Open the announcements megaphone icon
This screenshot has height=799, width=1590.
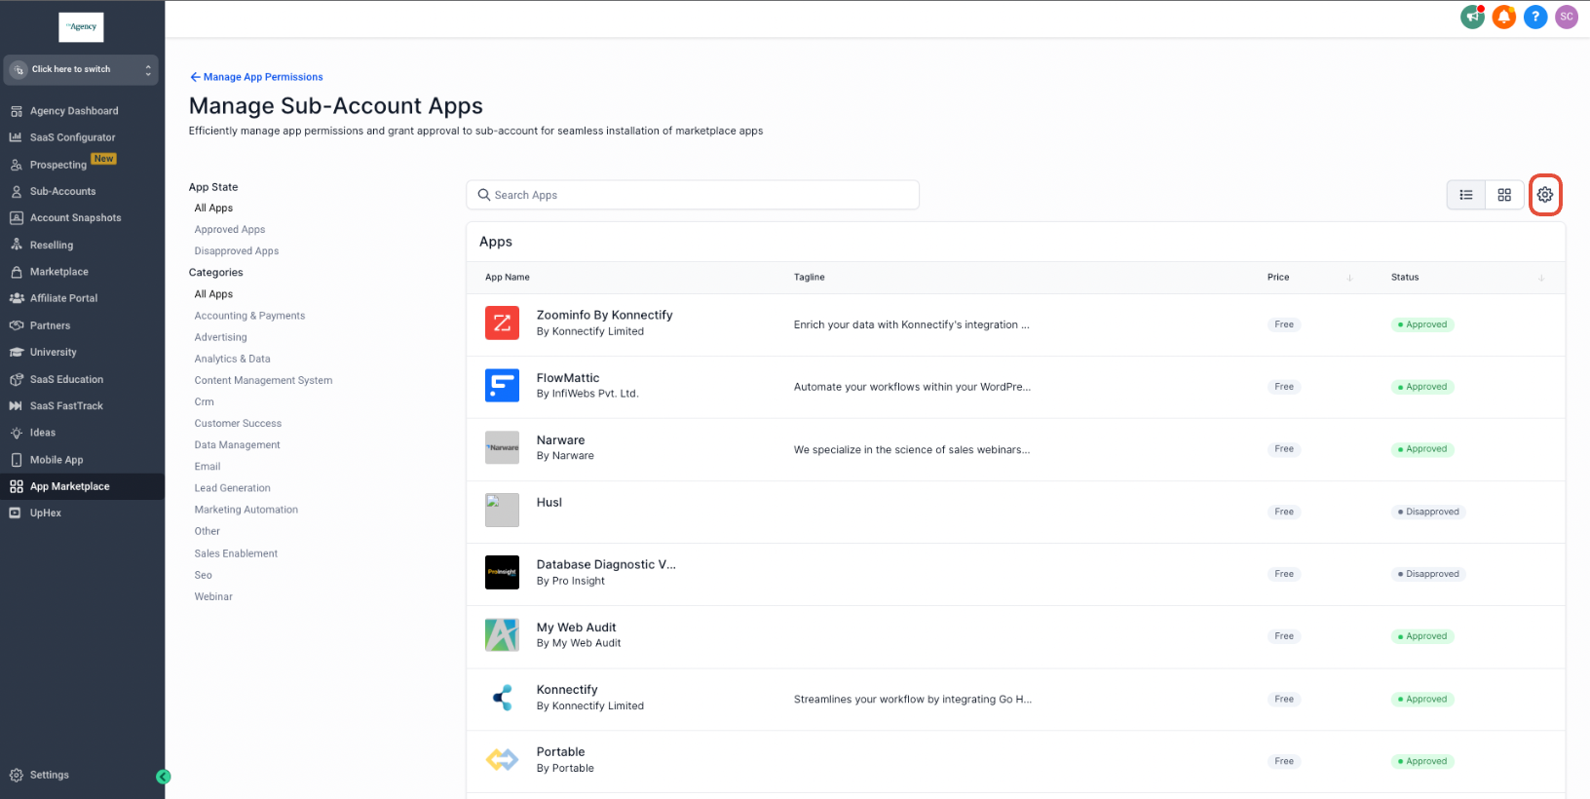[1472, 17]
